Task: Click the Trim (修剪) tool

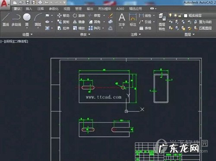Action: click(x=95, y=16)
